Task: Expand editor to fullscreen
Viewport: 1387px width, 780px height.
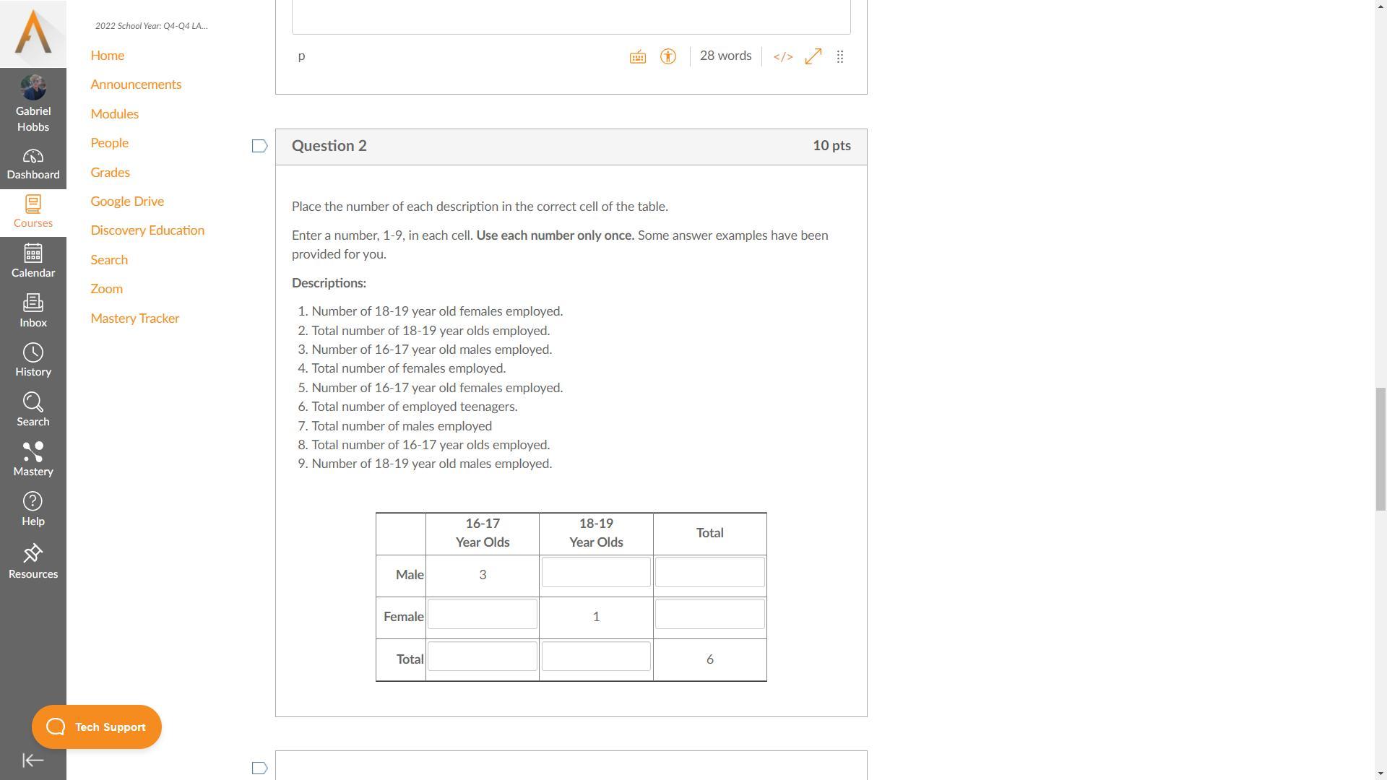Action: (x=813, y=56)
